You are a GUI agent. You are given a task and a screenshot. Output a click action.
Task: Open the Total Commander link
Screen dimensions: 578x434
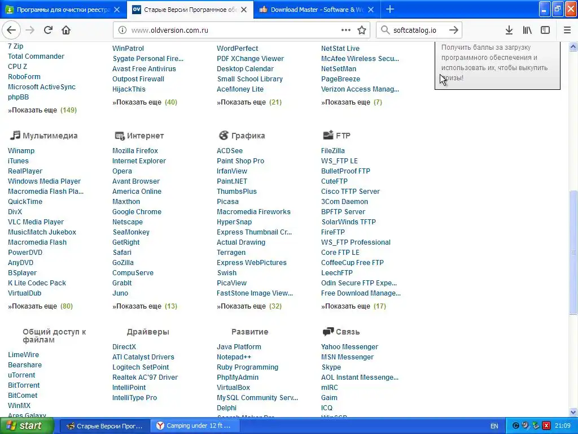pos(36,57)
